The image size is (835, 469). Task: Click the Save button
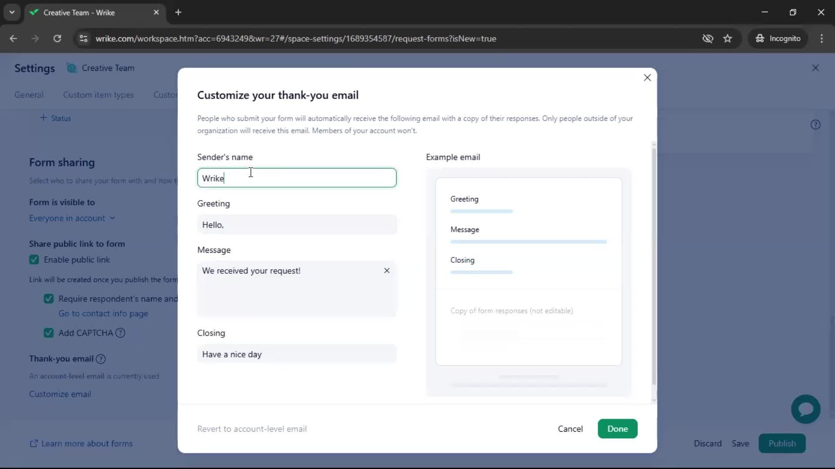click(740, 444)
